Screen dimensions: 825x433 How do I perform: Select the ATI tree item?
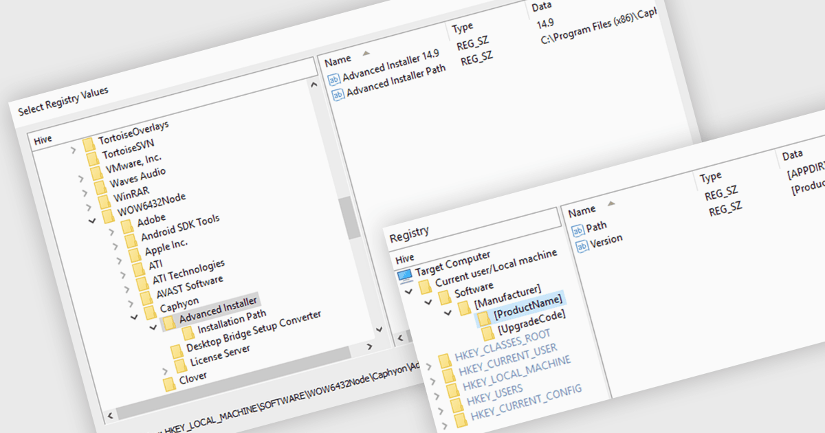coord(156,265)
